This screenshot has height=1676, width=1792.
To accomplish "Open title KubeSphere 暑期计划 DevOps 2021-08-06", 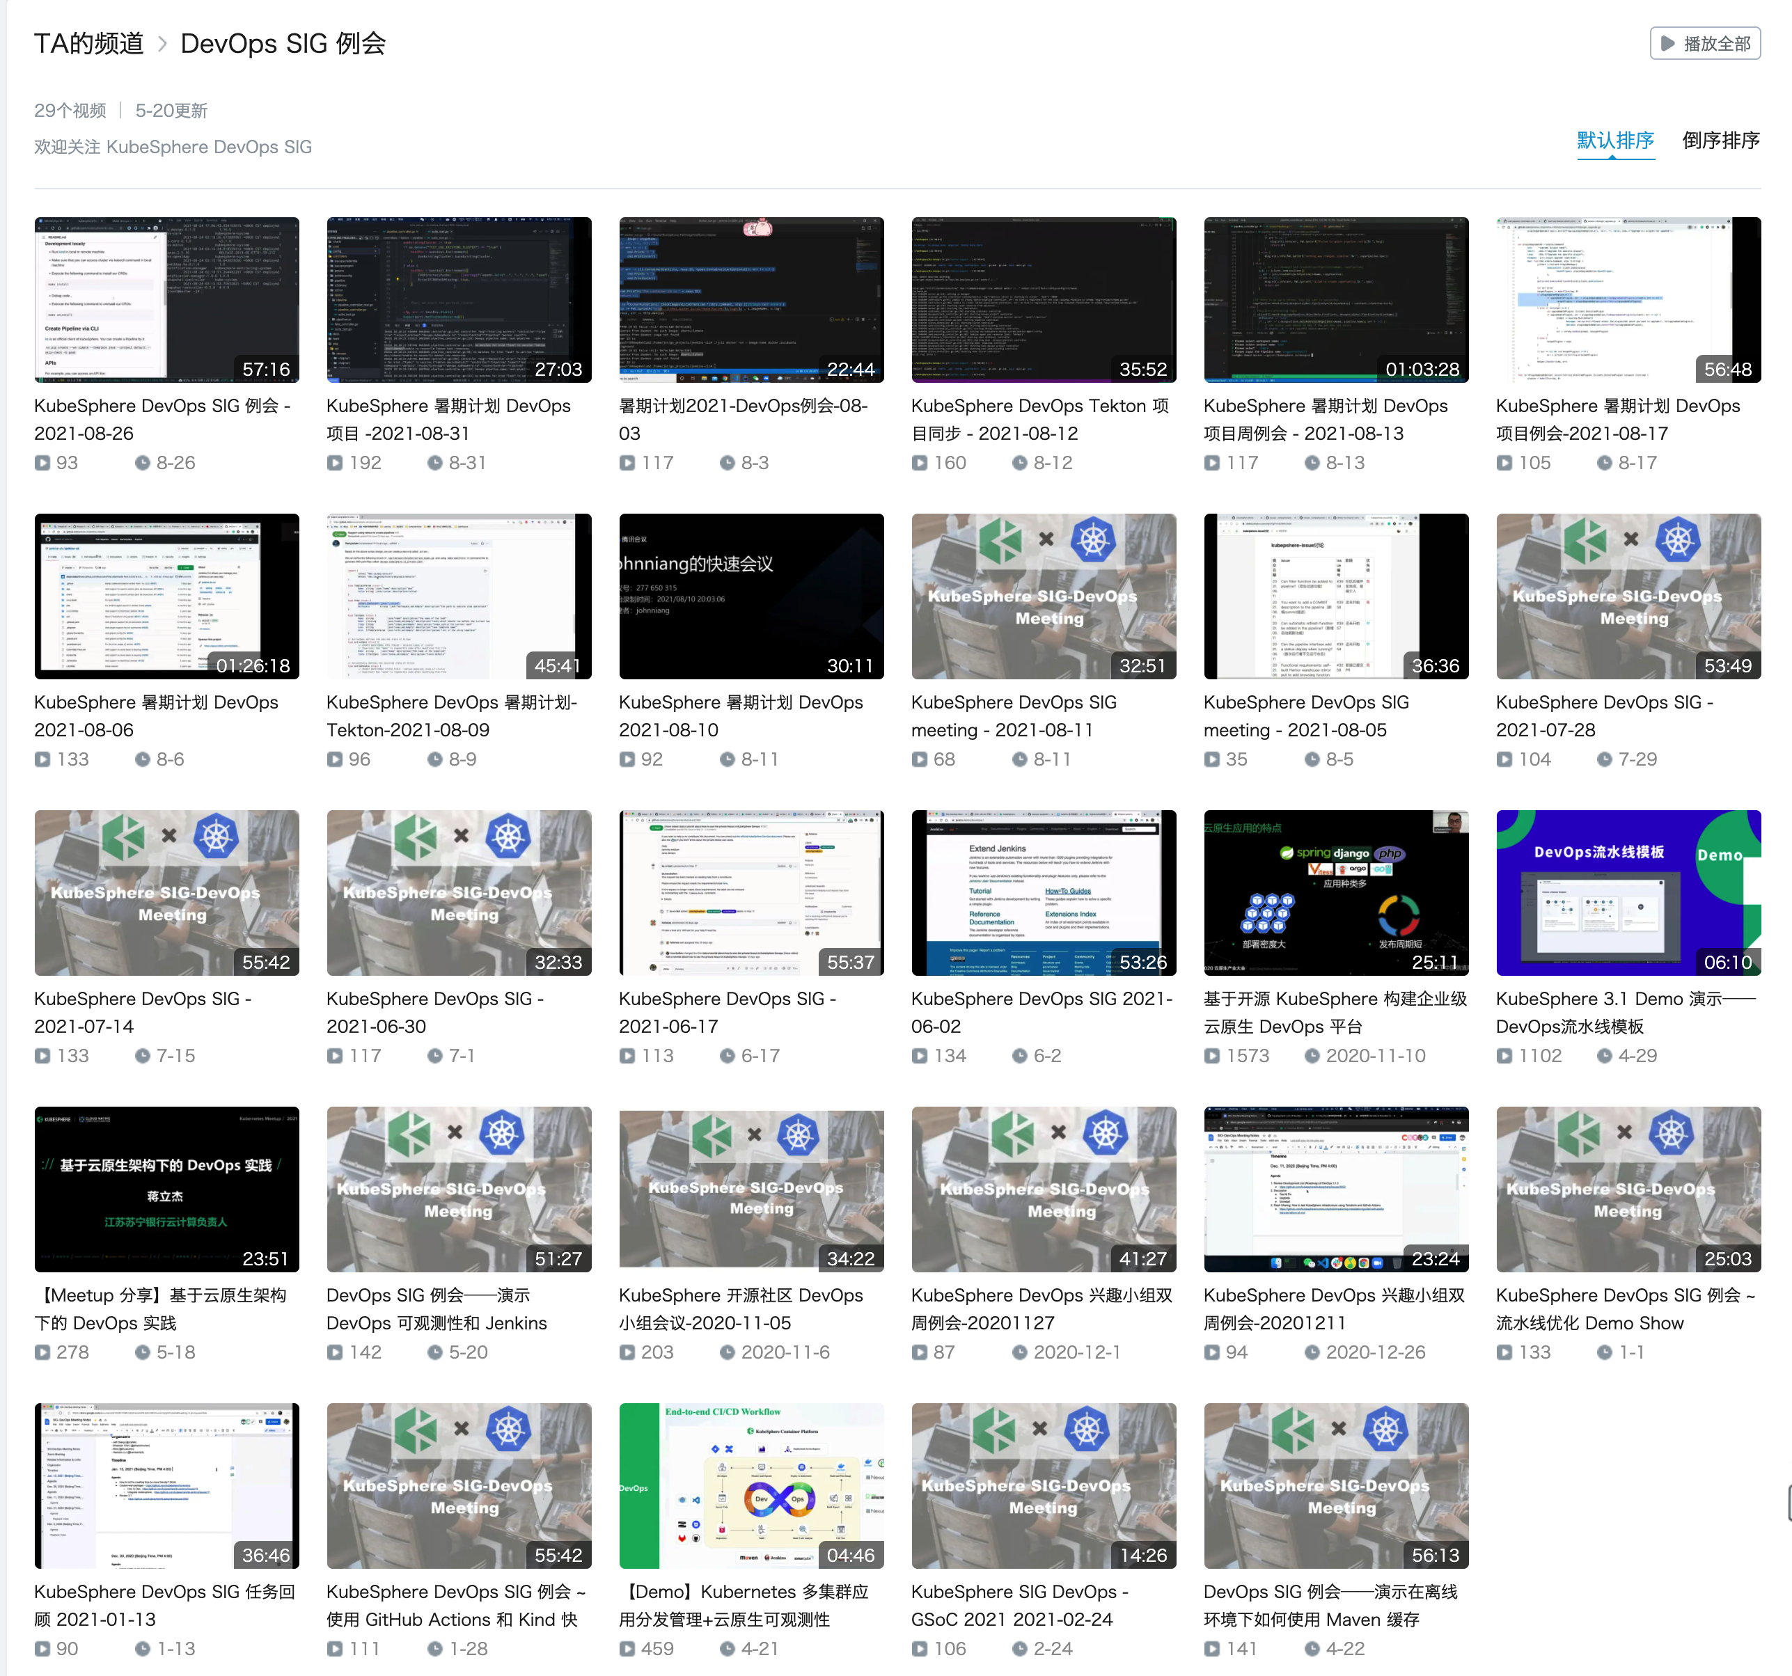I will (156, 716).
